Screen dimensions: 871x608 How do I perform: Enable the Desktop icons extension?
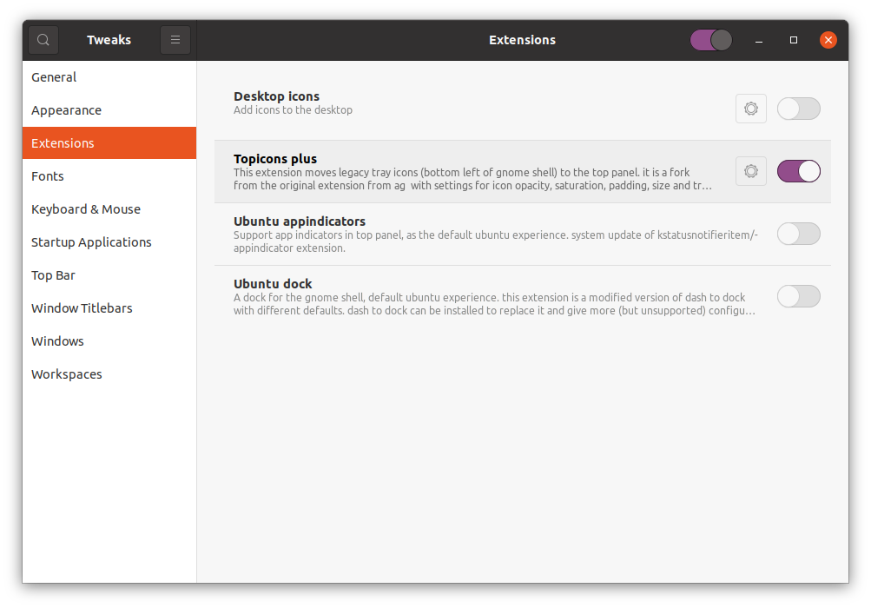coord(798,109)
